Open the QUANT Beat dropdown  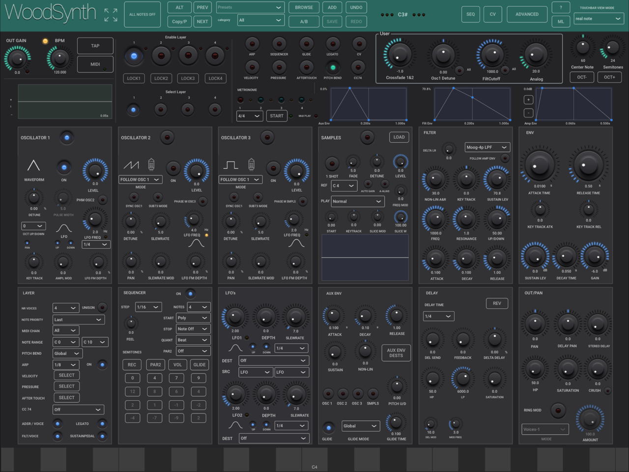tap(193, 340)
